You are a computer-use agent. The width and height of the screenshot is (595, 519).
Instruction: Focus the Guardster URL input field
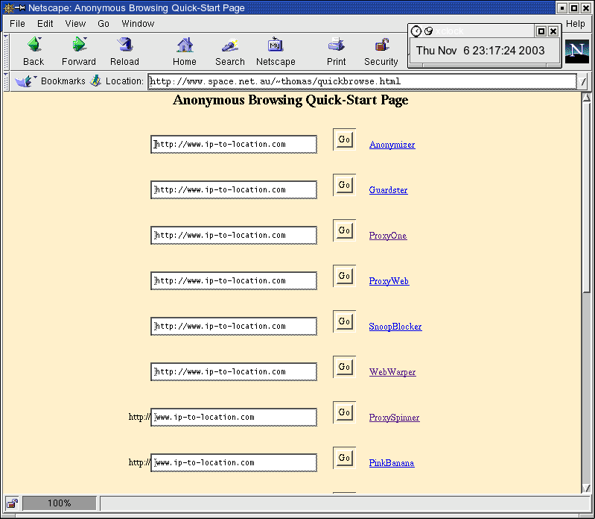(234, 189)
